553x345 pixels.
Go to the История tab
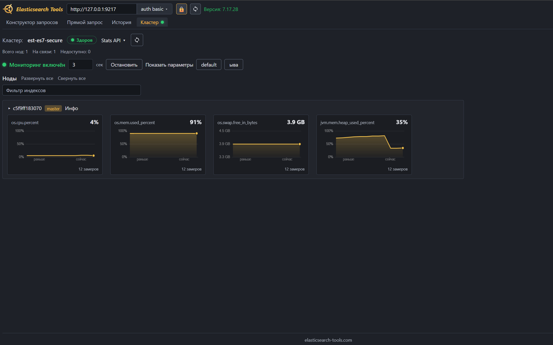(x=121, y=22)
